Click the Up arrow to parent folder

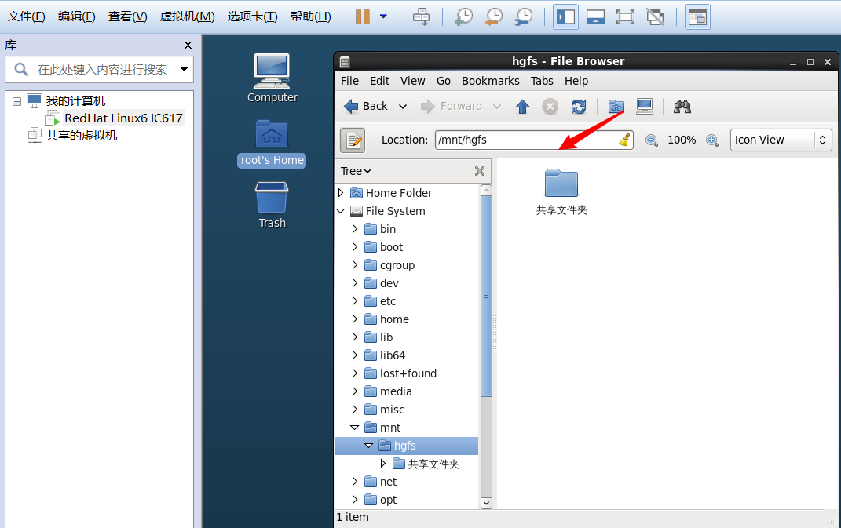(523, 107)
